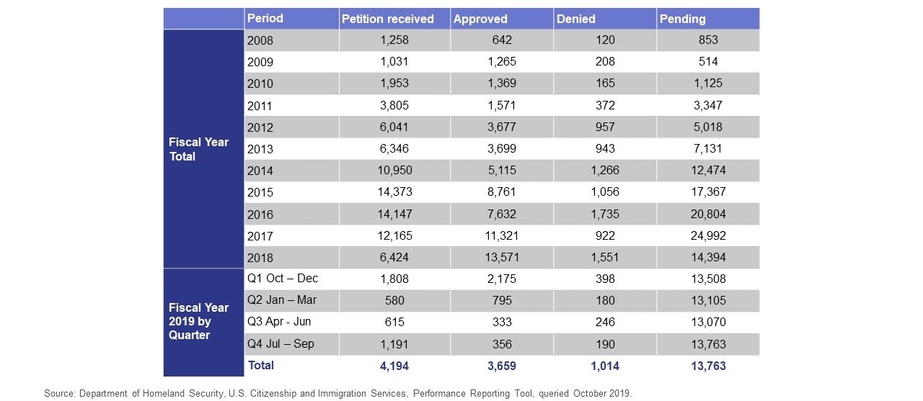Click the source citation text below table
Screen dimensions: 923x401
click(x=337, y=393)
